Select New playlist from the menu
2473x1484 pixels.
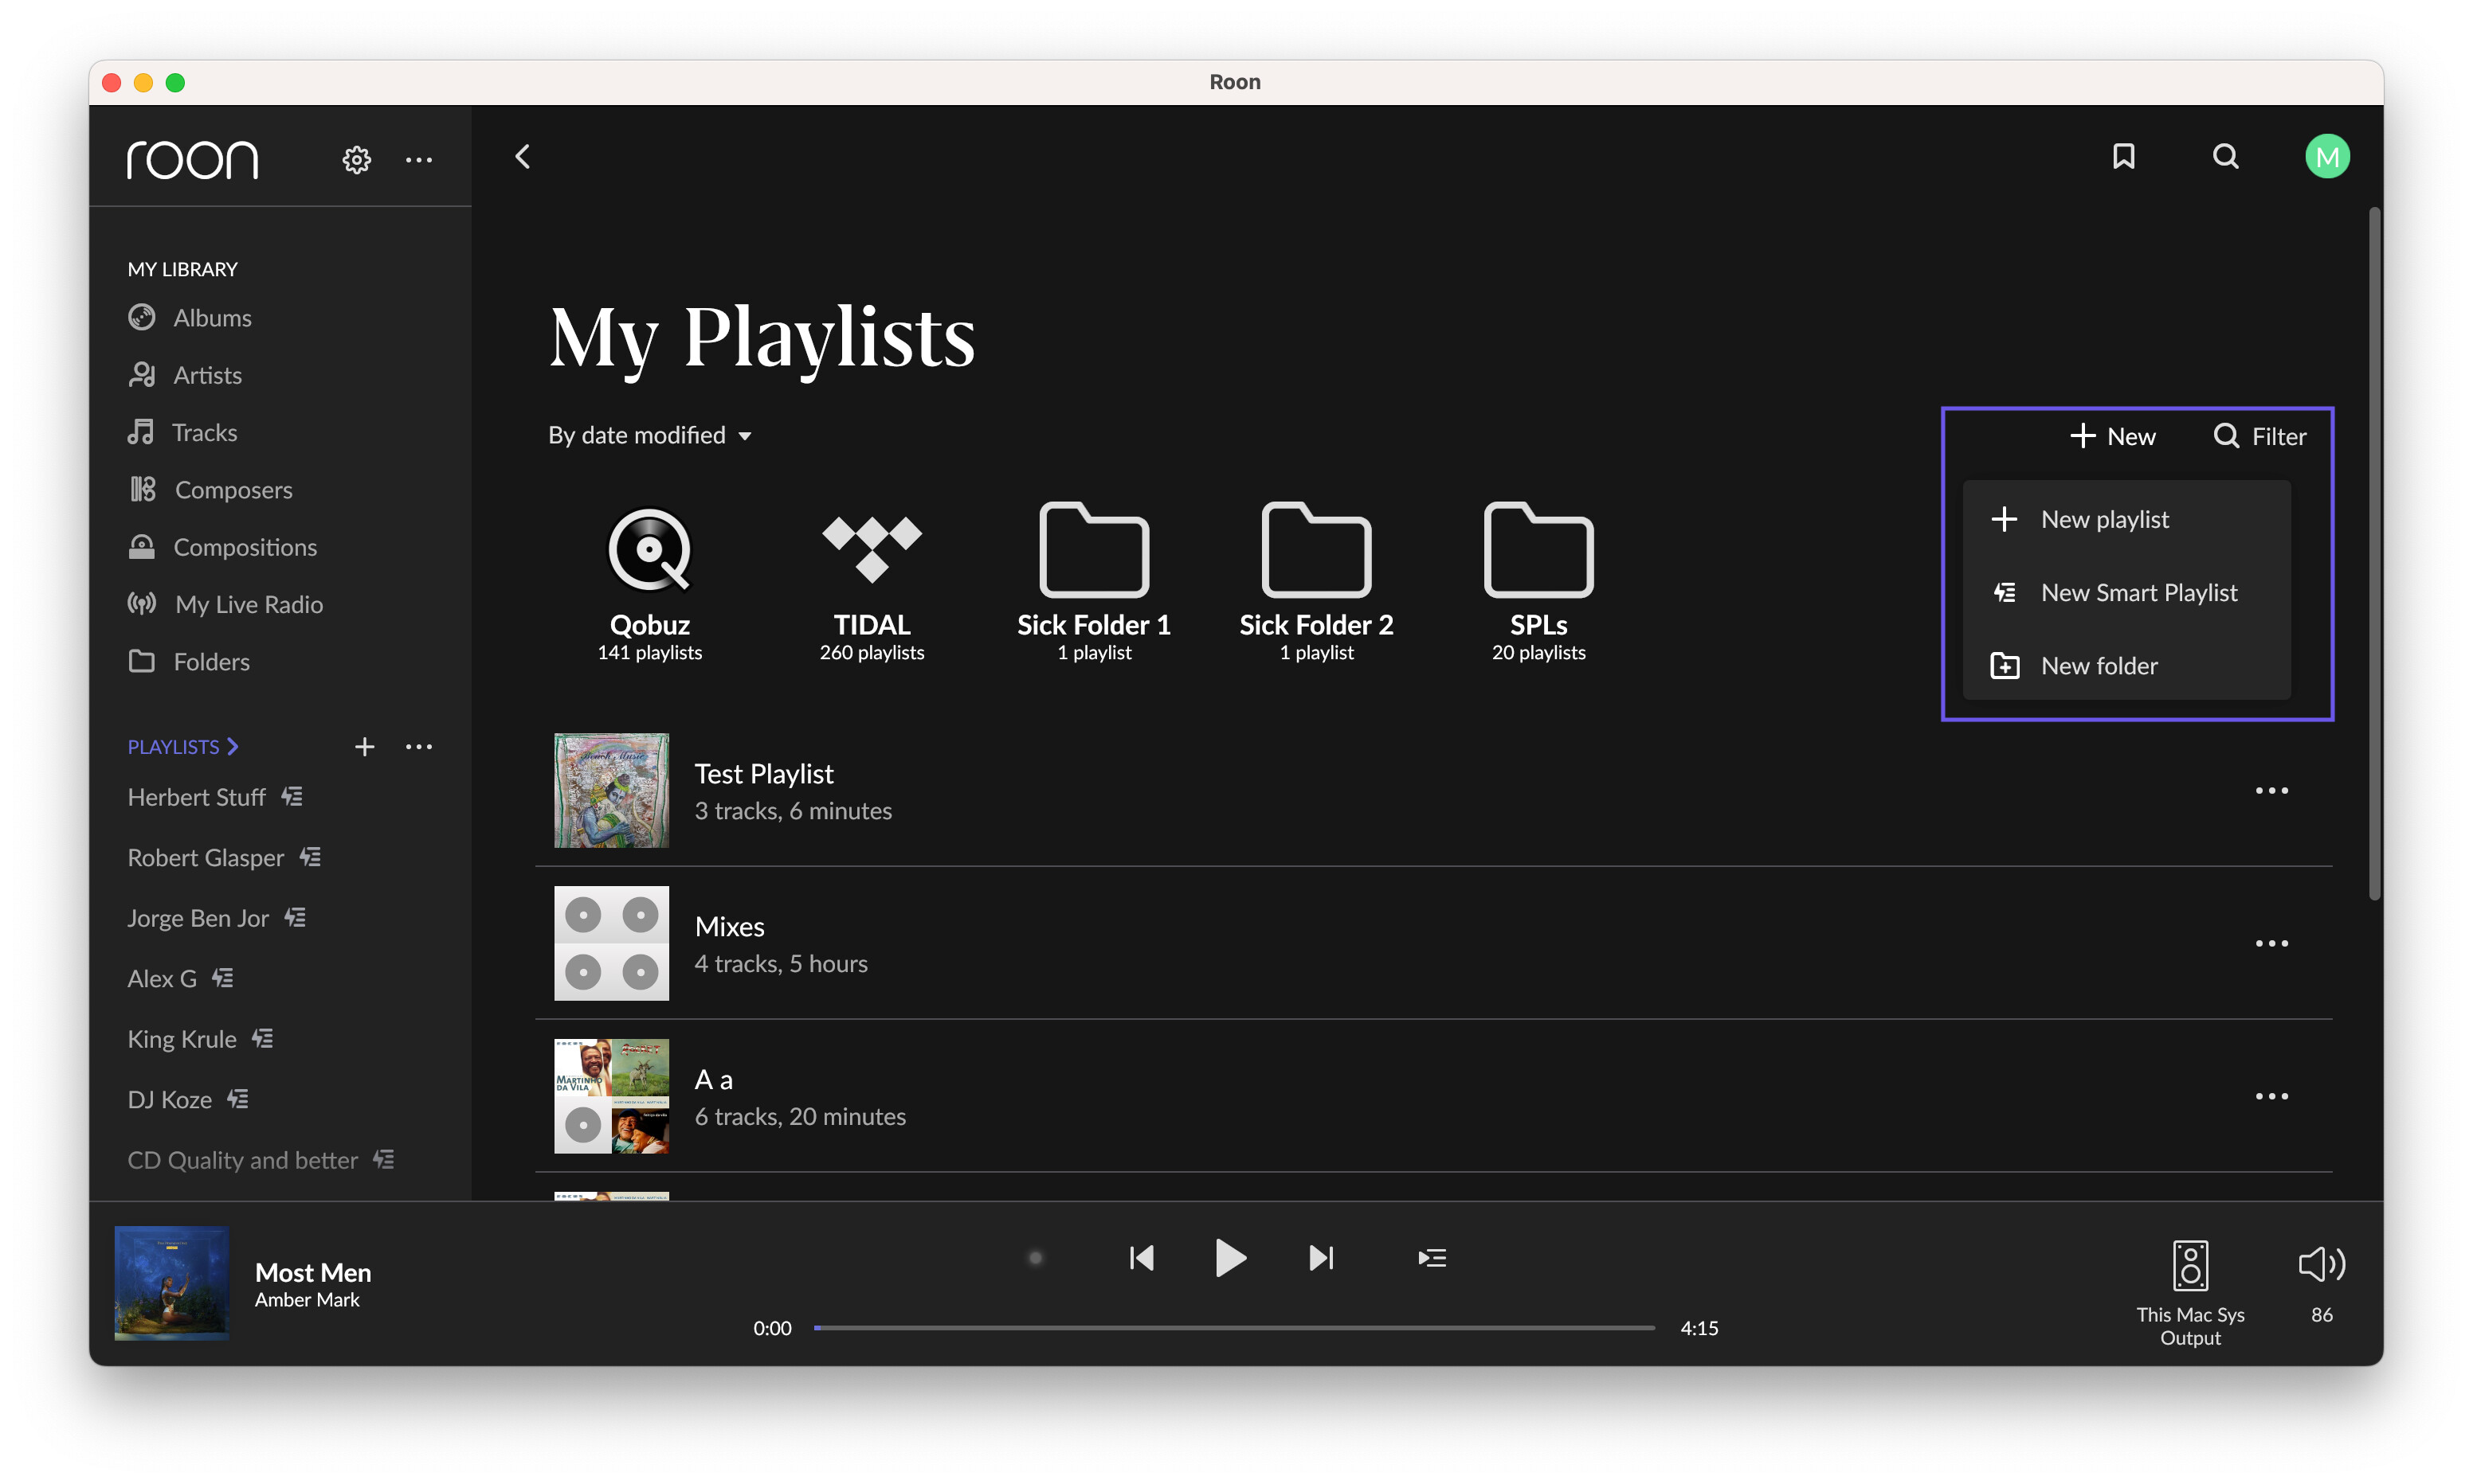2105,519
